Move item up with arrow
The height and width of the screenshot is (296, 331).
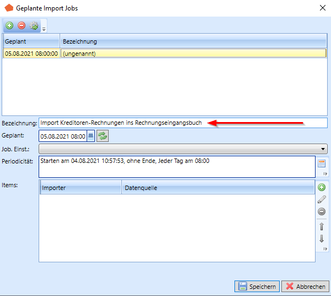[x=322, y=226]
